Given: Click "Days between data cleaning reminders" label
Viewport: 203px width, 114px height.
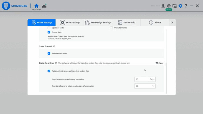Looking at the screenshot, I should tap(68, 79).
